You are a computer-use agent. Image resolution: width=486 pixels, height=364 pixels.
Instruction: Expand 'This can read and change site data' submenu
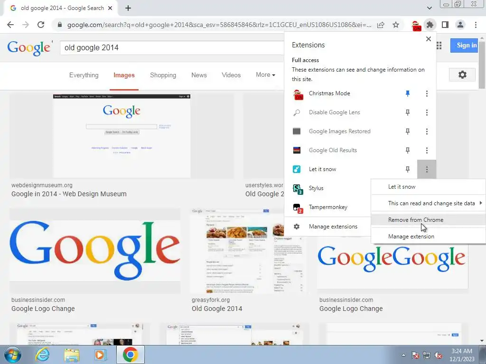click(x=429, y=203)
